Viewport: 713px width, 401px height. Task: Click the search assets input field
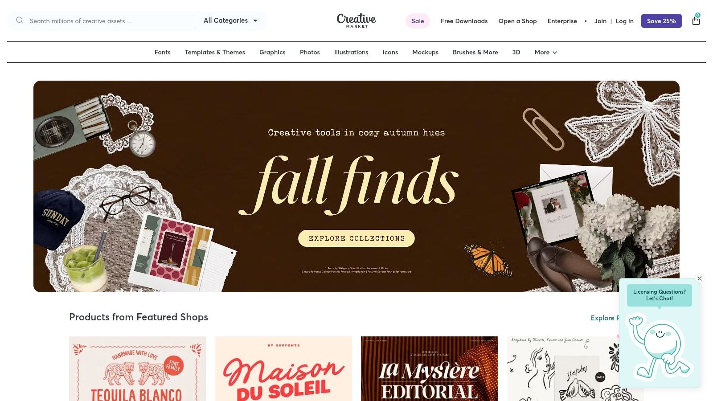coord(109,21)
